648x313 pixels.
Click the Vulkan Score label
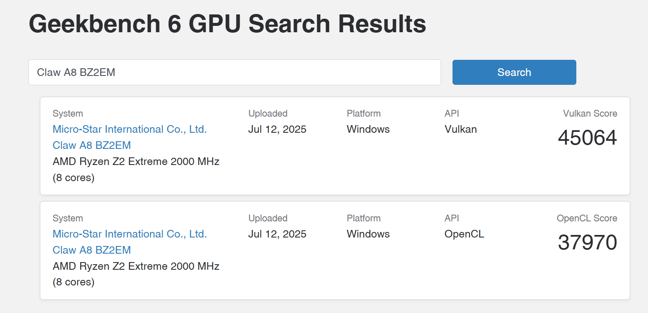[590, 114]
